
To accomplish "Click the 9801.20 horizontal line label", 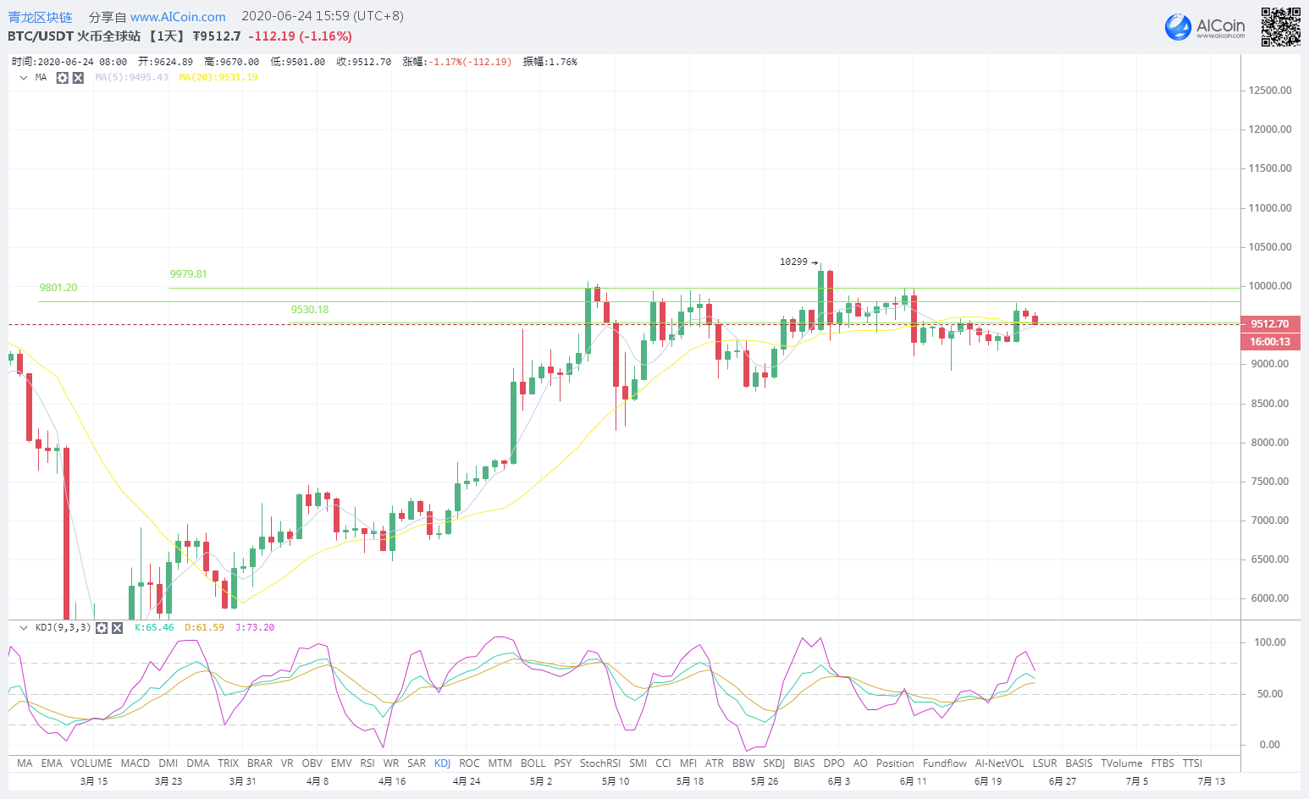I will [x=58, y=288].
